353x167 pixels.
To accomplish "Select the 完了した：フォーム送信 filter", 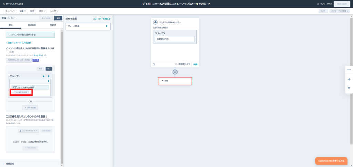I will click(30, 87).
